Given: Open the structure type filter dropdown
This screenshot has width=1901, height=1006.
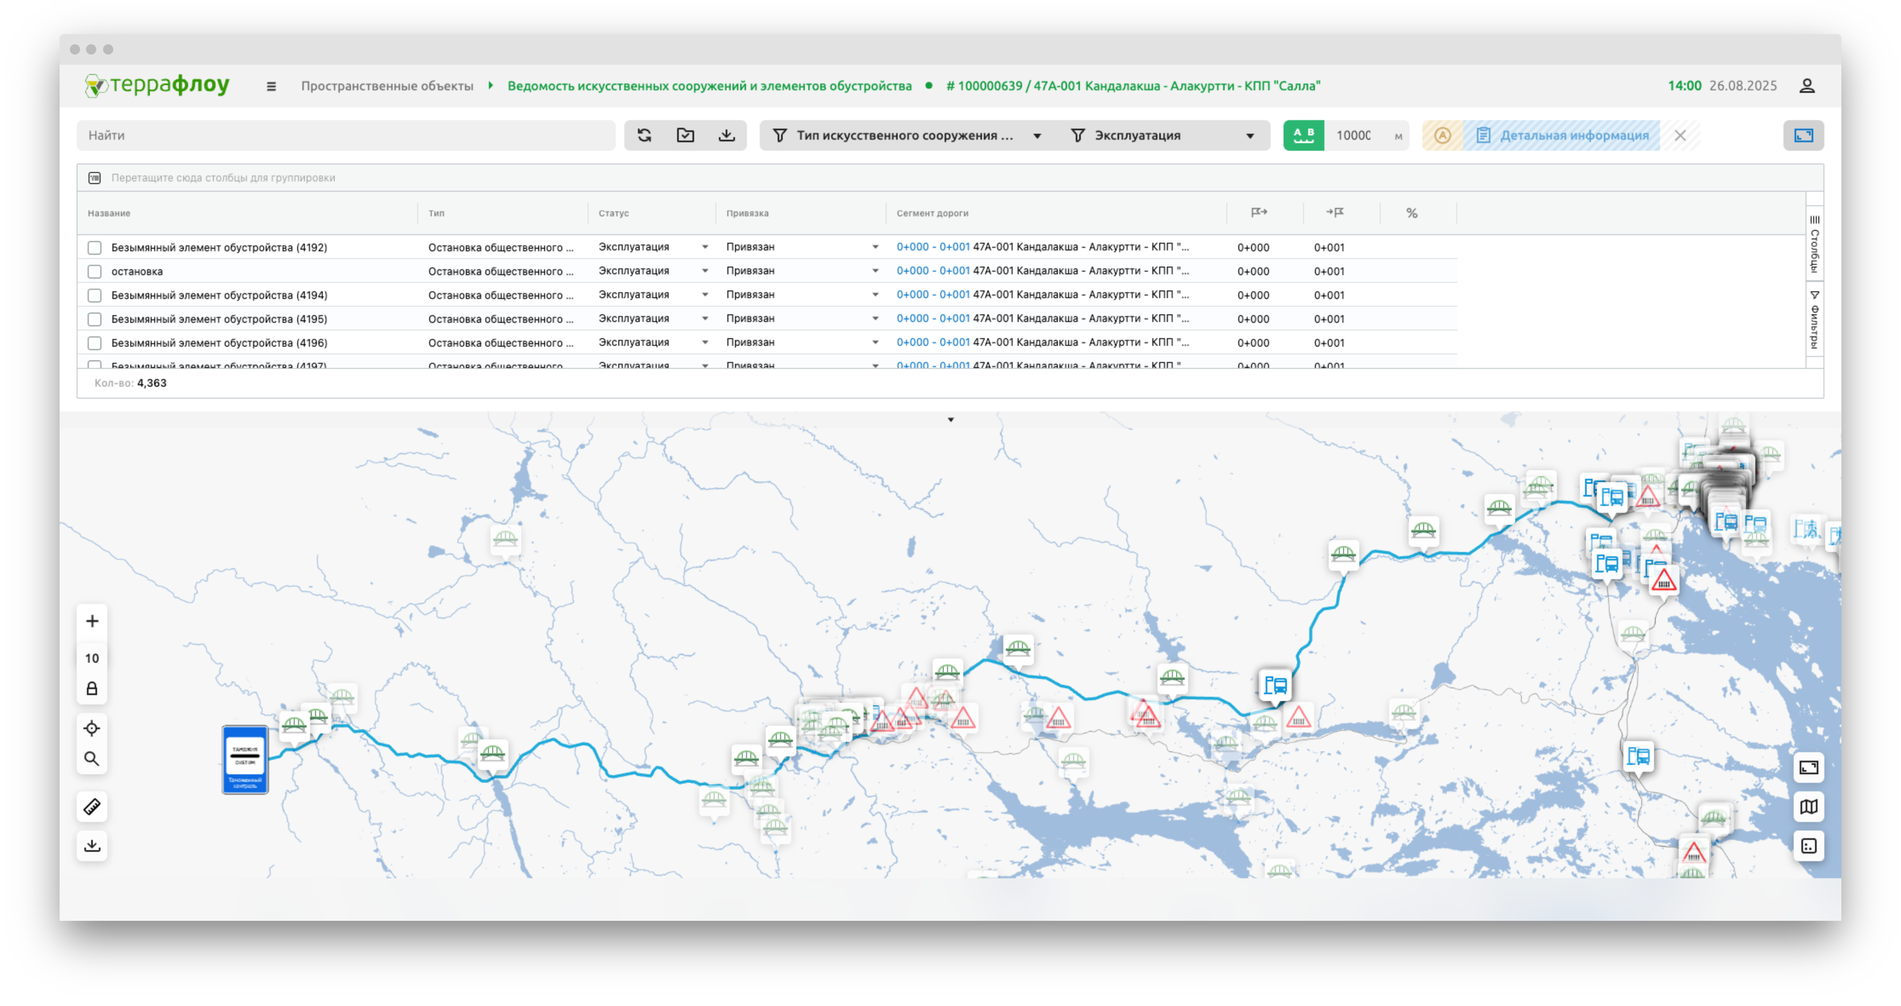Looking at the screenshot, I should (908, 135).
